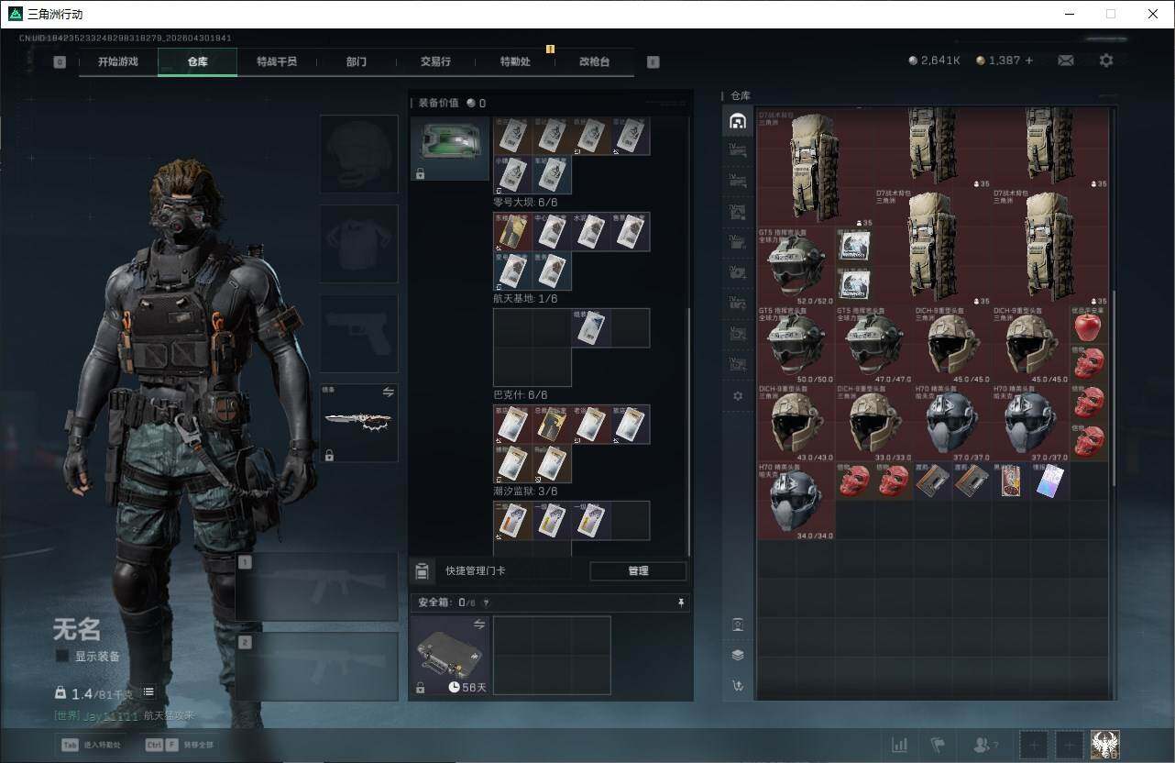Select the single keycard under 航天基地
Screen dimensions: 1175x763
pos(591,327)
